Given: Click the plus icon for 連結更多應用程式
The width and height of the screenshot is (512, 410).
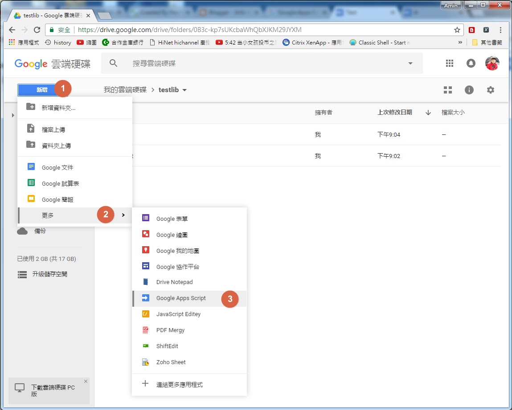Looking at the screenshot, I should [145, 384].
